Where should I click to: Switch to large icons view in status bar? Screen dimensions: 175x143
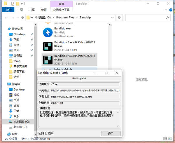pos(170,139)
